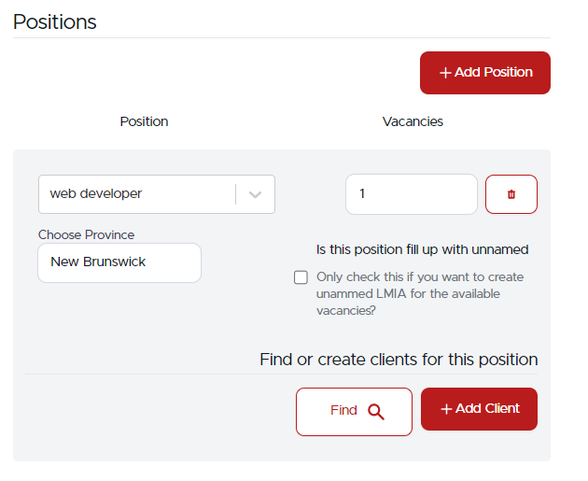Click the Choose Province label

(86, 234)
